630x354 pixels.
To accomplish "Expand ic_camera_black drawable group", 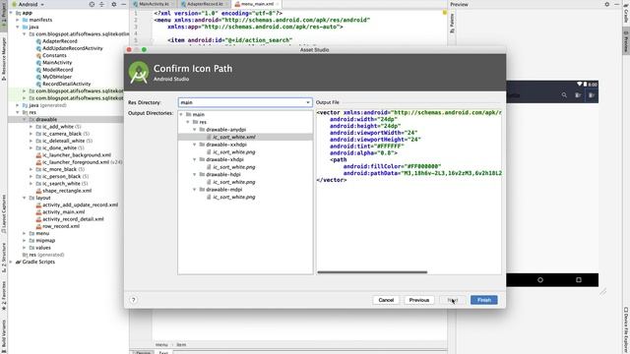I will 31,134.
